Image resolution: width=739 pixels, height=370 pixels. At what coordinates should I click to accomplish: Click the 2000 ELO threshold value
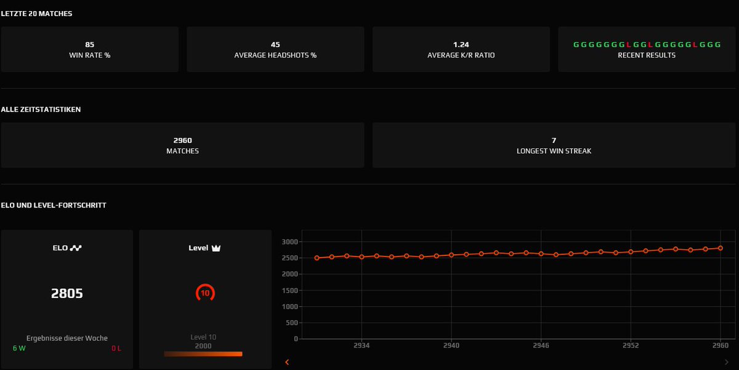tap(203, 346)
